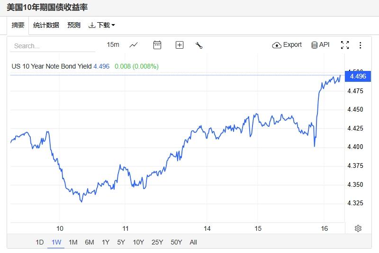
Task: Select the 1D time range
Action: click(x=40, y=242)
